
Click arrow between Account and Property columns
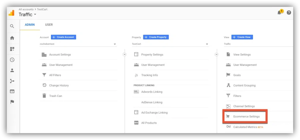125,55
